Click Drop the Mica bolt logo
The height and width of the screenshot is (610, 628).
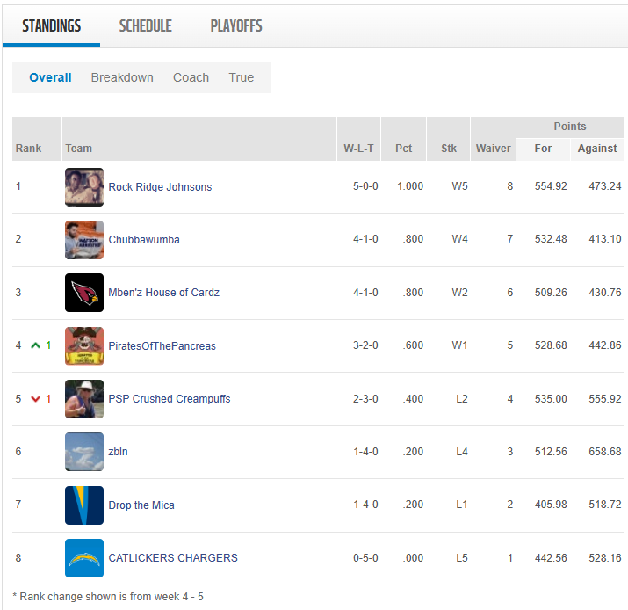pos(84,505)
